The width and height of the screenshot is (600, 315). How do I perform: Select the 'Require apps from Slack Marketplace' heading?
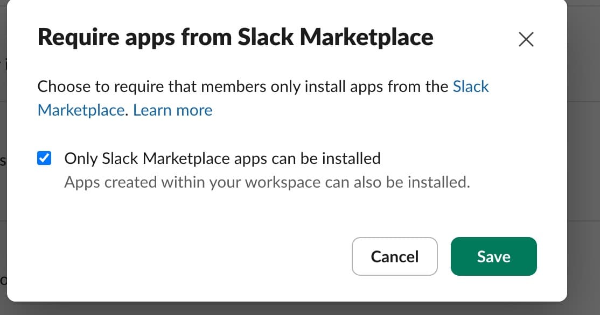(x=235, y=37)
